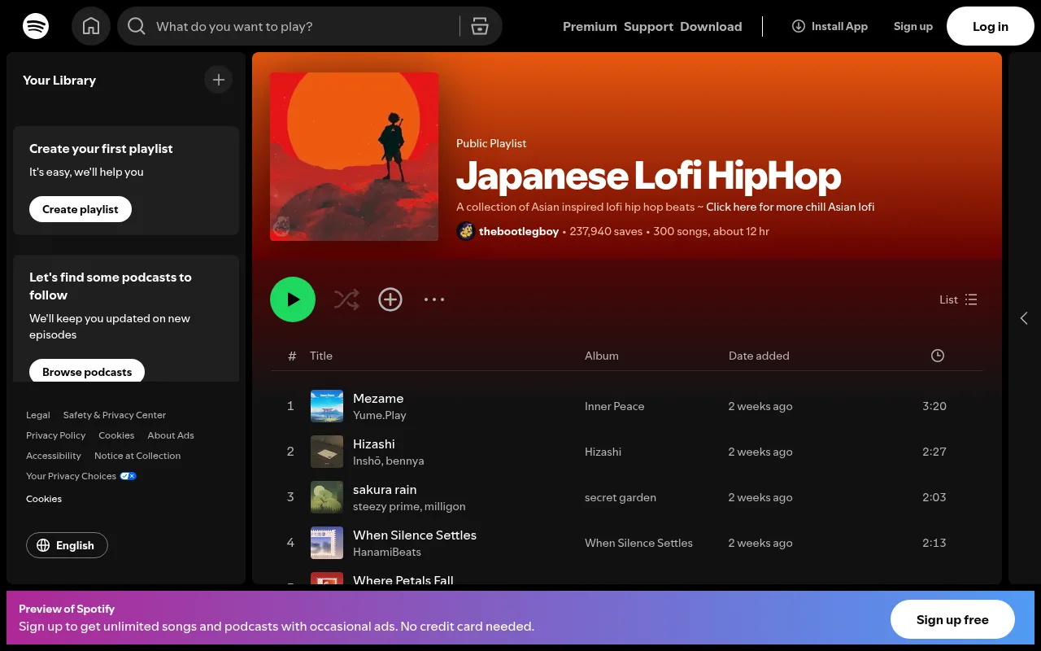Click the Hizashi track cover thumbnail

pyautogui.click(x=327, y=452)
